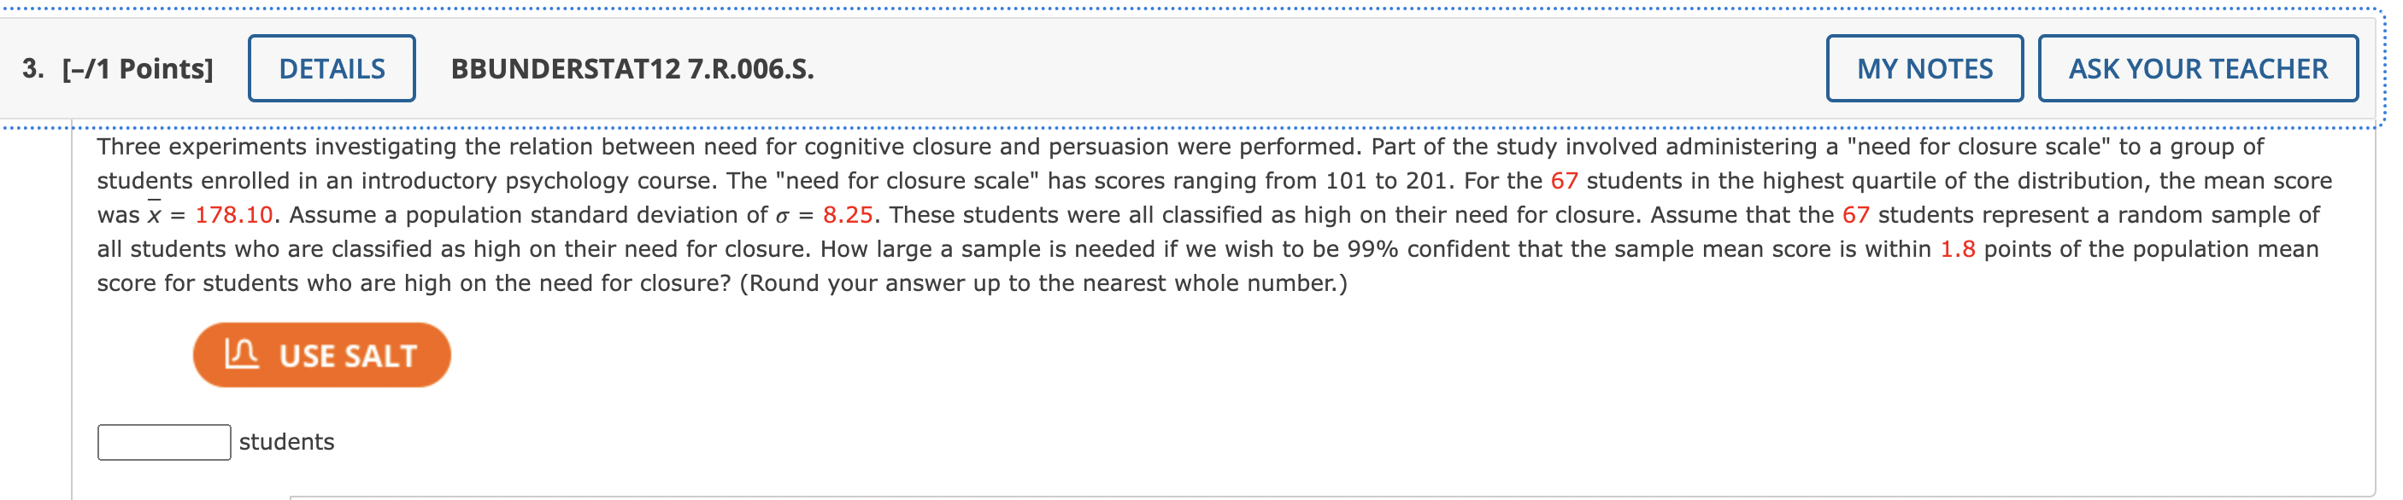Select the question title BBUNDERSTAT12 7.R.006.S.
Viewport: 2403px width, 500px height.
pyautogui.click(x=630, y=68)
